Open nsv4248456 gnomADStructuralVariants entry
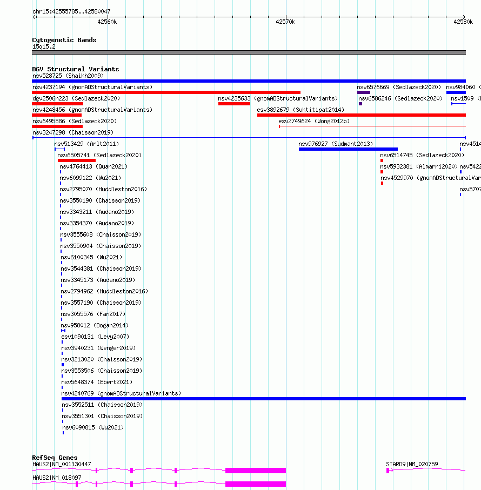 pos(92,110)
